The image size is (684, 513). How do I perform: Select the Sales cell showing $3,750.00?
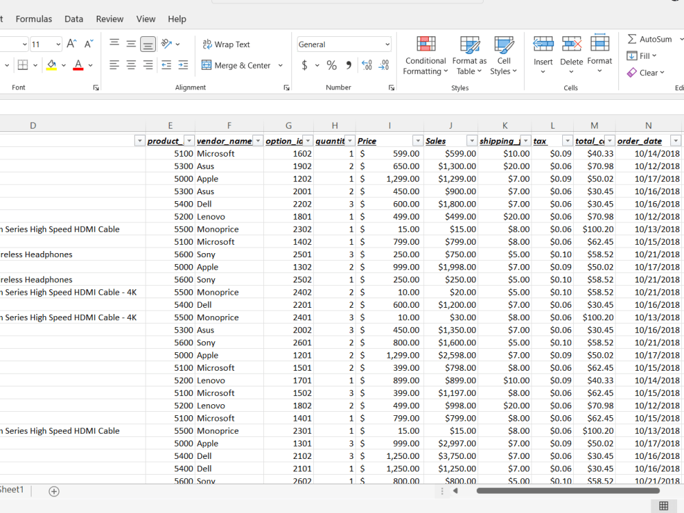click(451, 456)
